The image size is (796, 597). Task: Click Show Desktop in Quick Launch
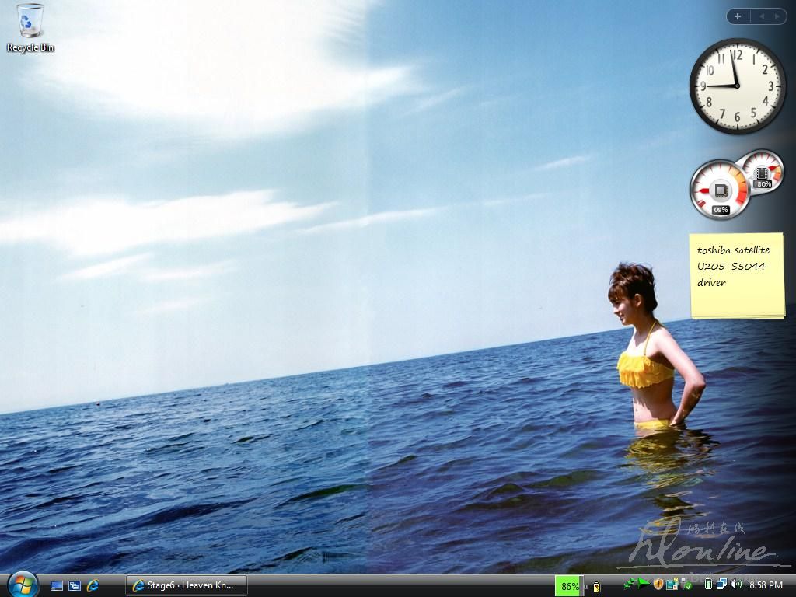tap(57, 585)
